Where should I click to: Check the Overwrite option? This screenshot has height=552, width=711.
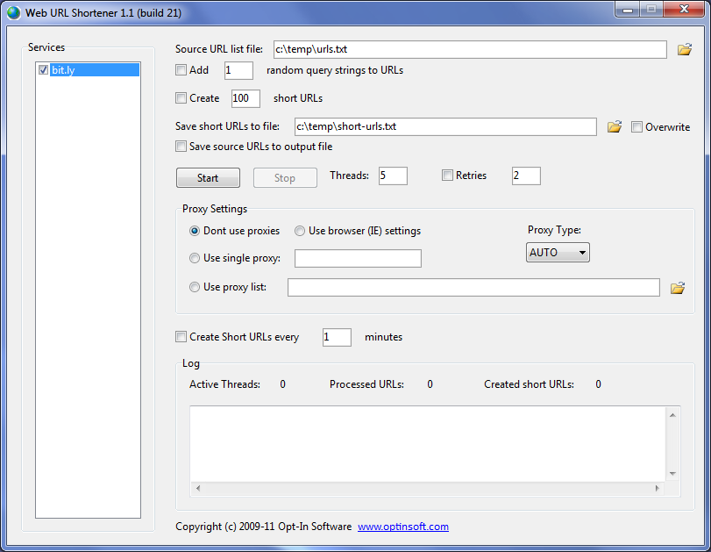coord(636,127)
